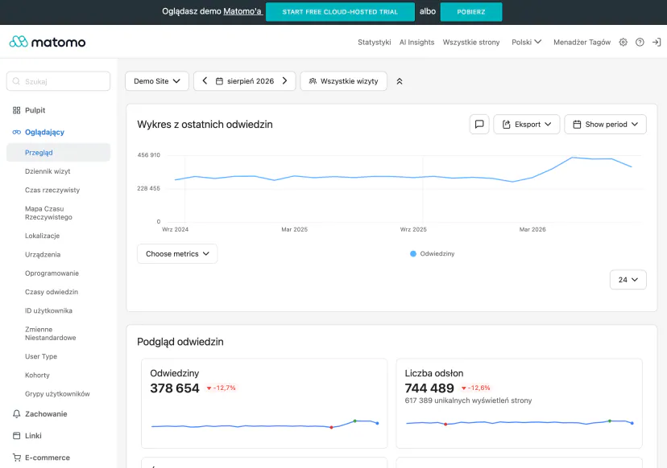The image size is (667, 468).
Task: Open Menadżer Tagów top menu
Action: 582,42
